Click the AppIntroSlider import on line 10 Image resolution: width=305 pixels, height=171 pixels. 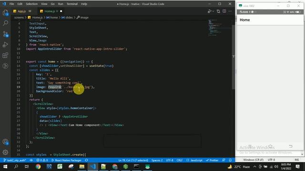click(x=50, y=49)
